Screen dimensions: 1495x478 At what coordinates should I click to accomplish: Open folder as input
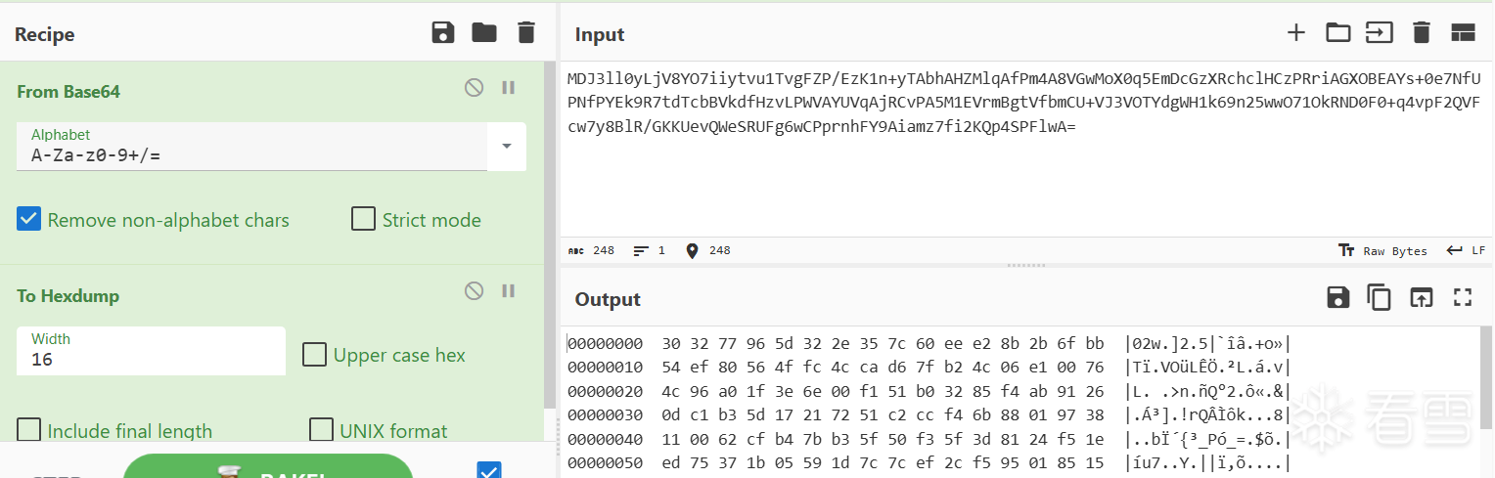point(1337,33)
